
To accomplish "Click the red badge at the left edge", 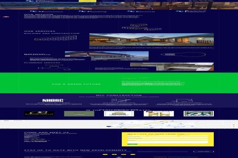I will click(6, 17).
